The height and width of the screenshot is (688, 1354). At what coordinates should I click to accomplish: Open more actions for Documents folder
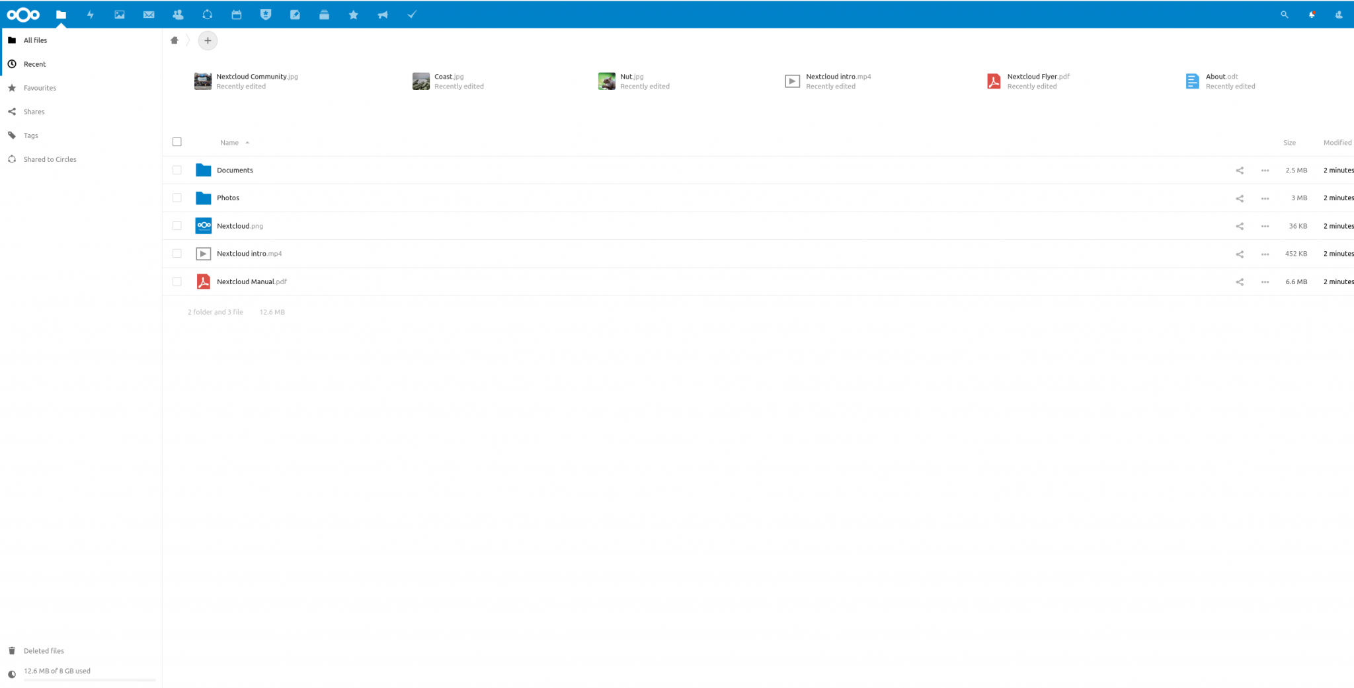(x=1265, y=171)
